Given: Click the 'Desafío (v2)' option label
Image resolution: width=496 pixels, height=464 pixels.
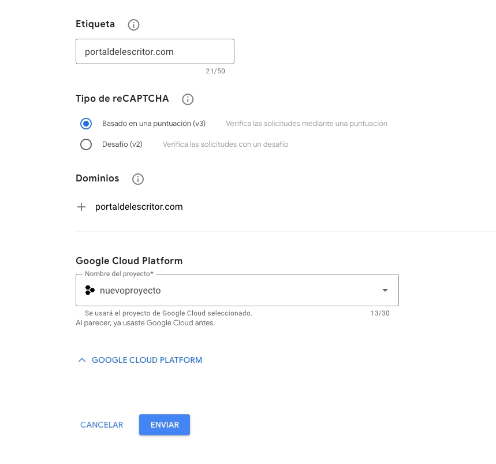Looking at the screenshot, I should [122, 144].
